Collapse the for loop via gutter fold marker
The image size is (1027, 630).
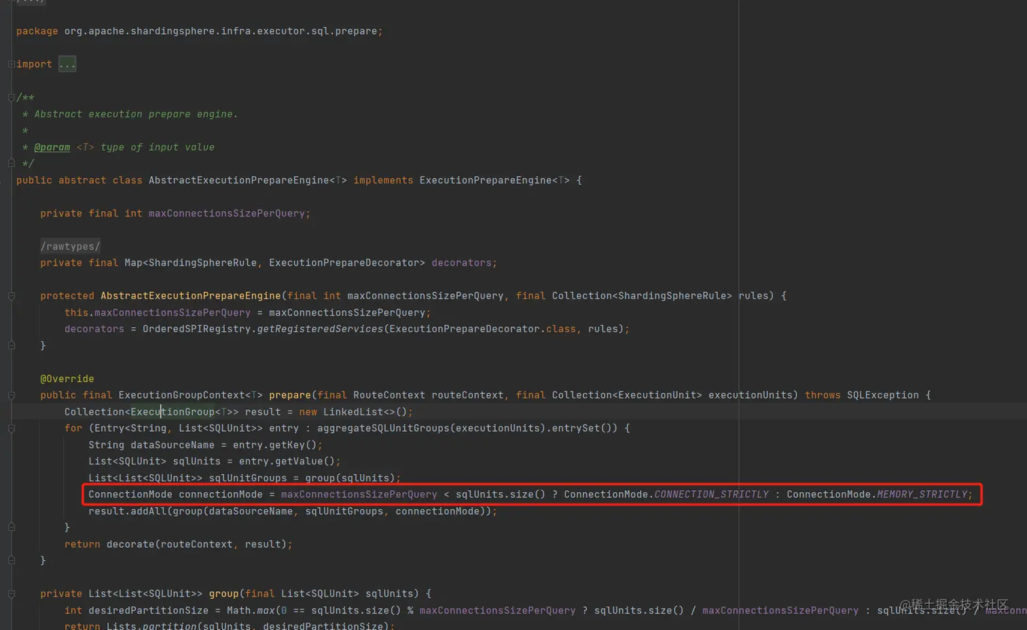[x=11, y=428]
